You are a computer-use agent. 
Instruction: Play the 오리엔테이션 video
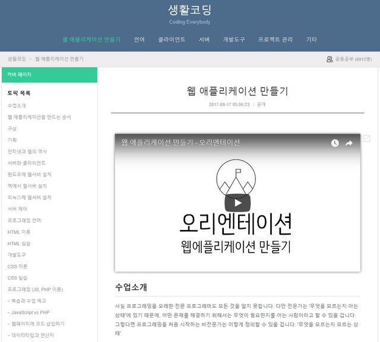click(x=237, y=203)
